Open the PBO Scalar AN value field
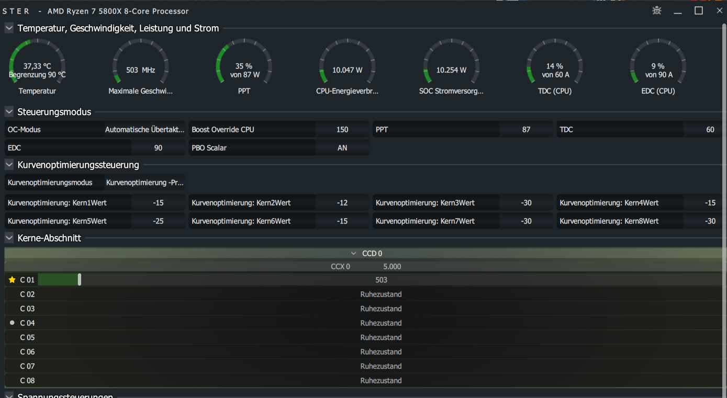 point(342,147)
